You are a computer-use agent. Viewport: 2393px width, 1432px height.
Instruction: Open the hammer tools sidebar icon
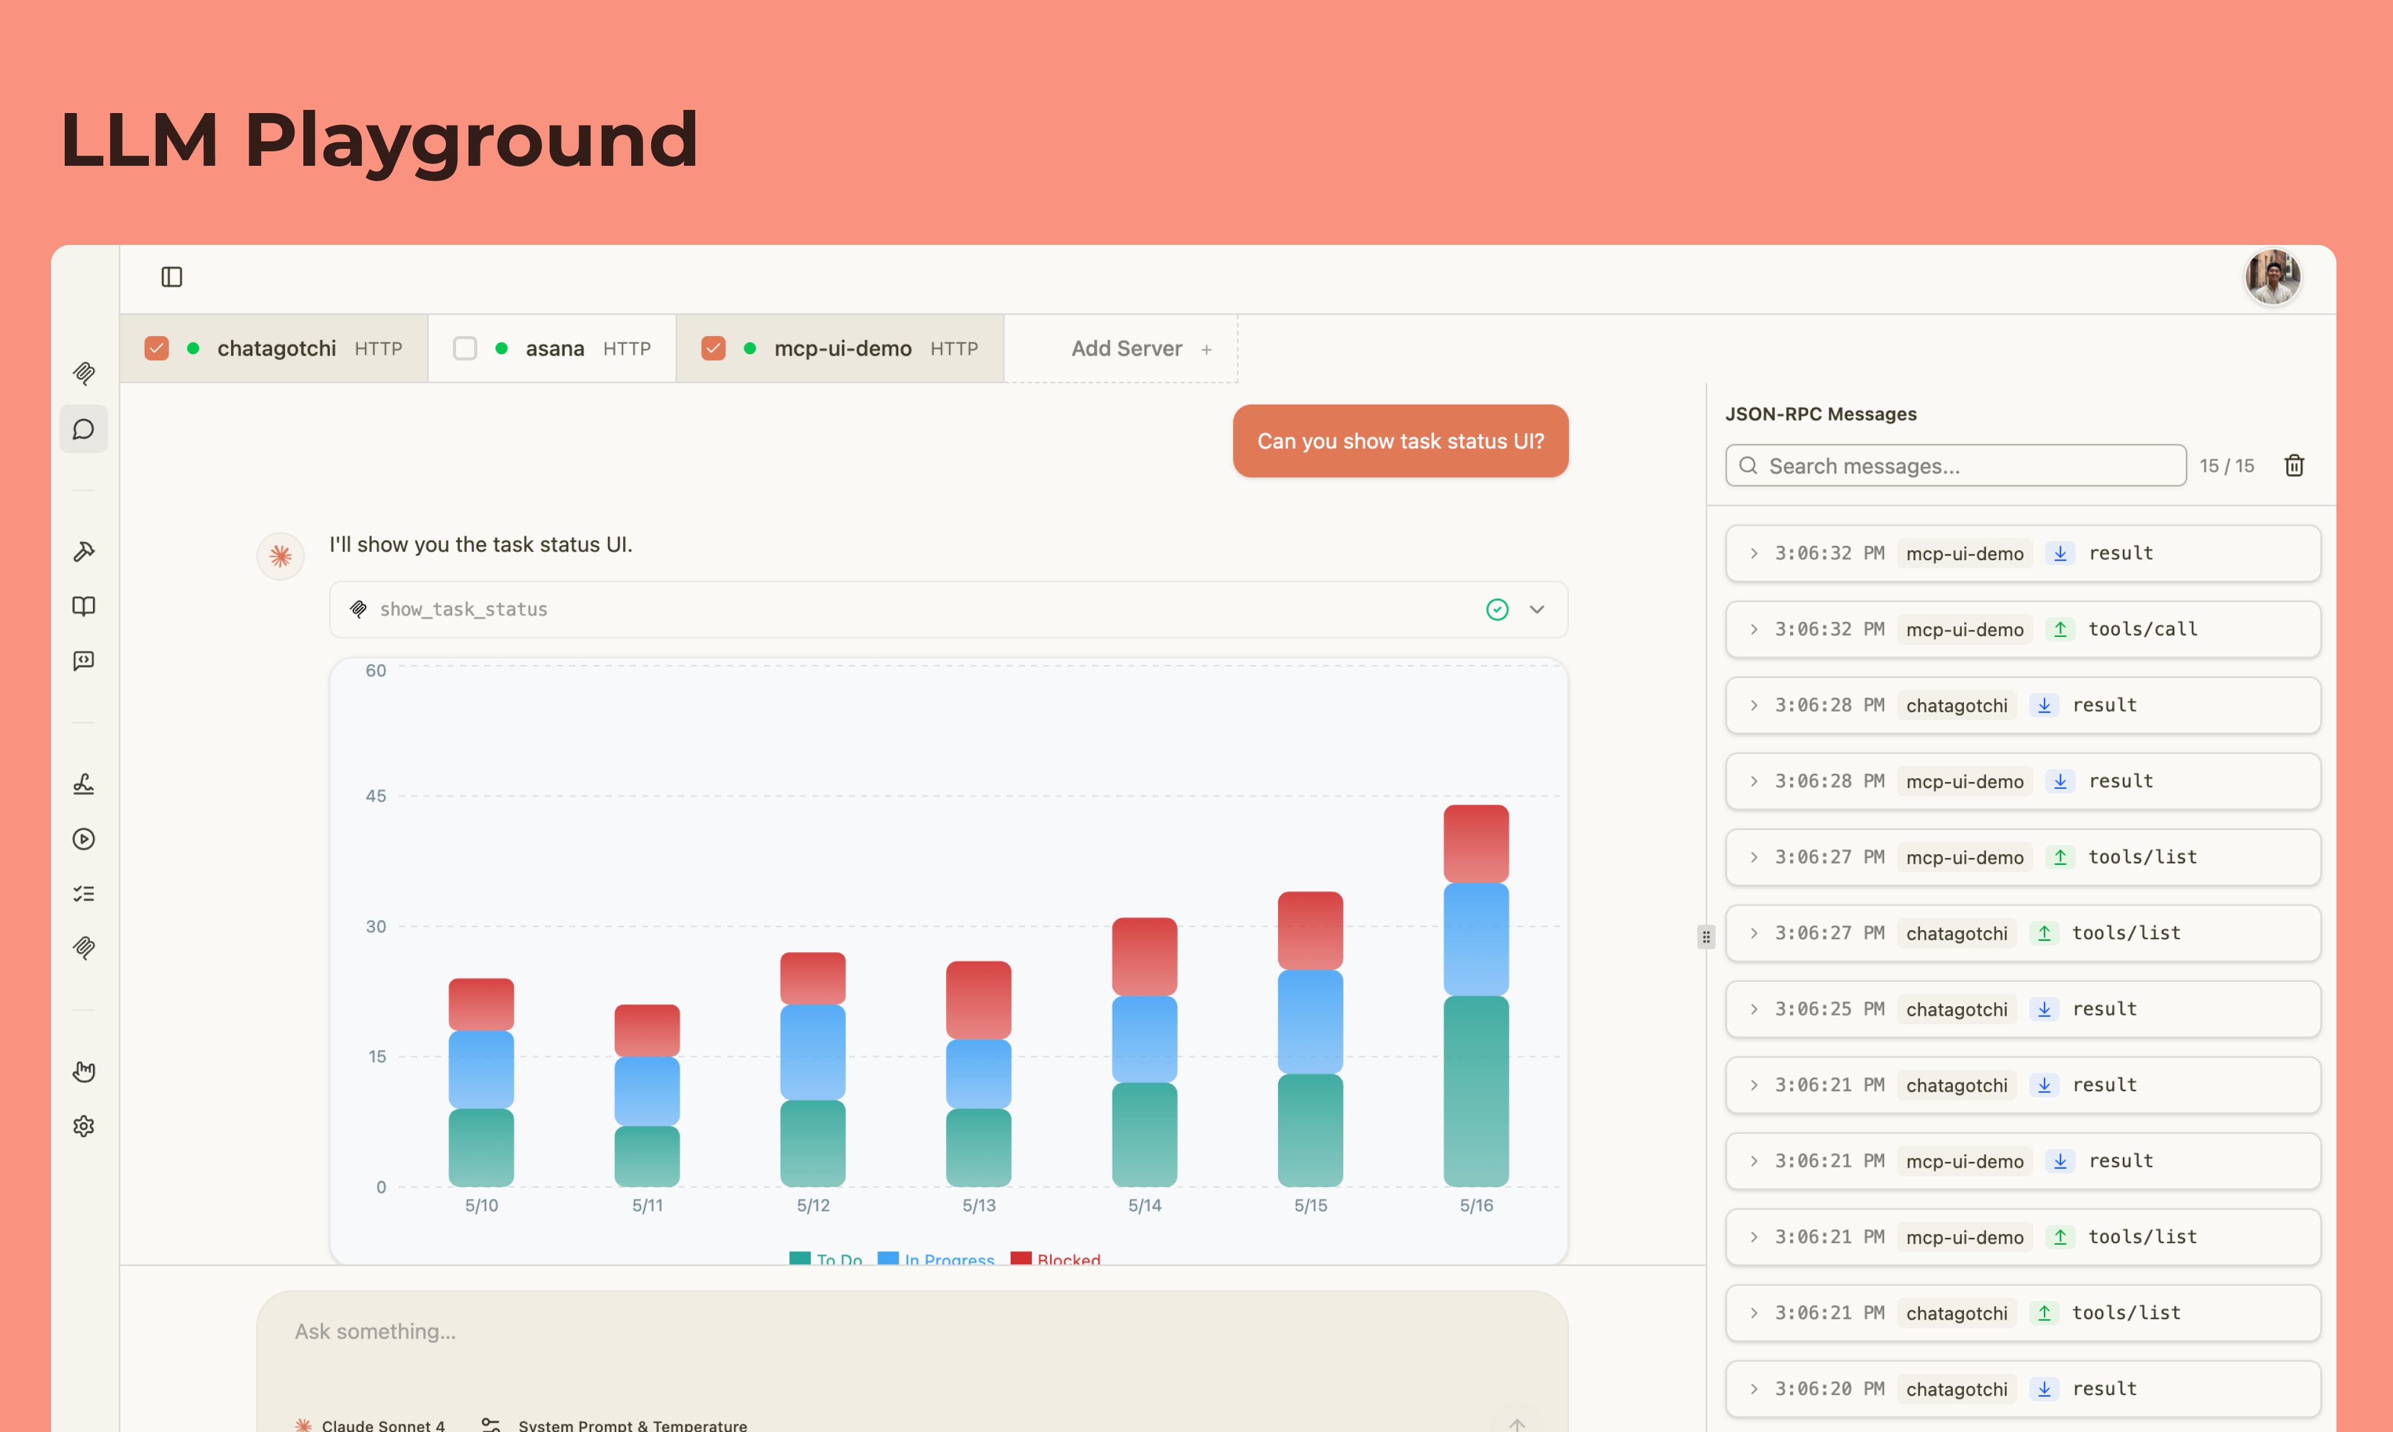(84, 551)
